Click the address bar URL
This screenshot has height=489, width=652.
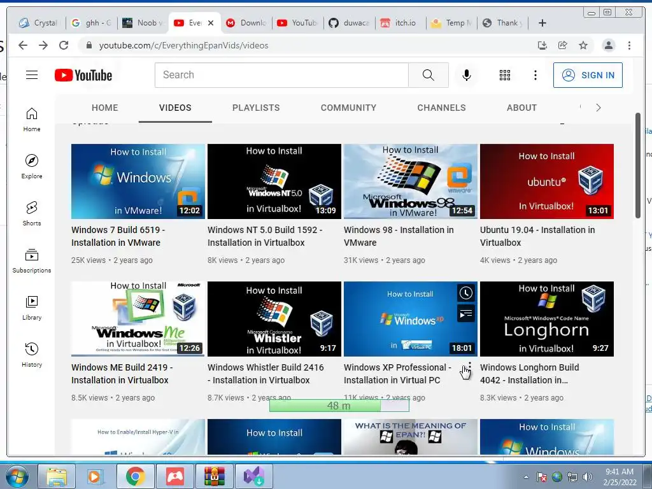(183, 45)
